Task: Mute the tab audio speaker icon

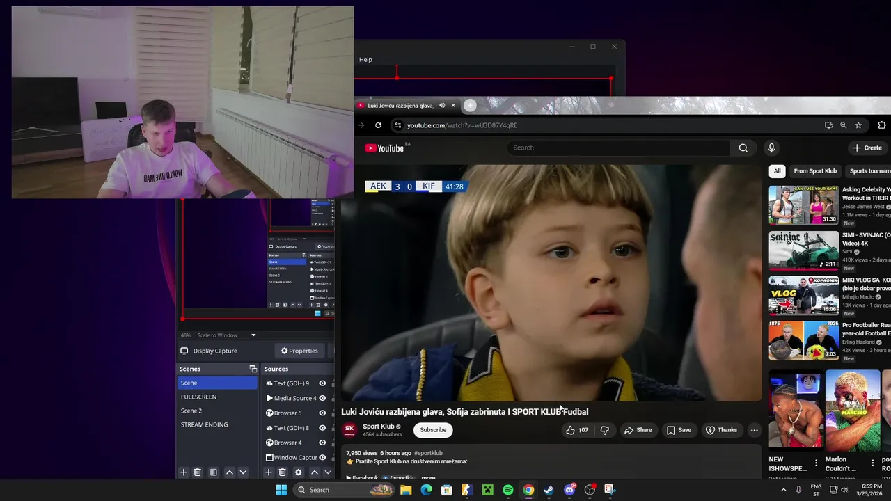Action: click(x=442, y=106)
